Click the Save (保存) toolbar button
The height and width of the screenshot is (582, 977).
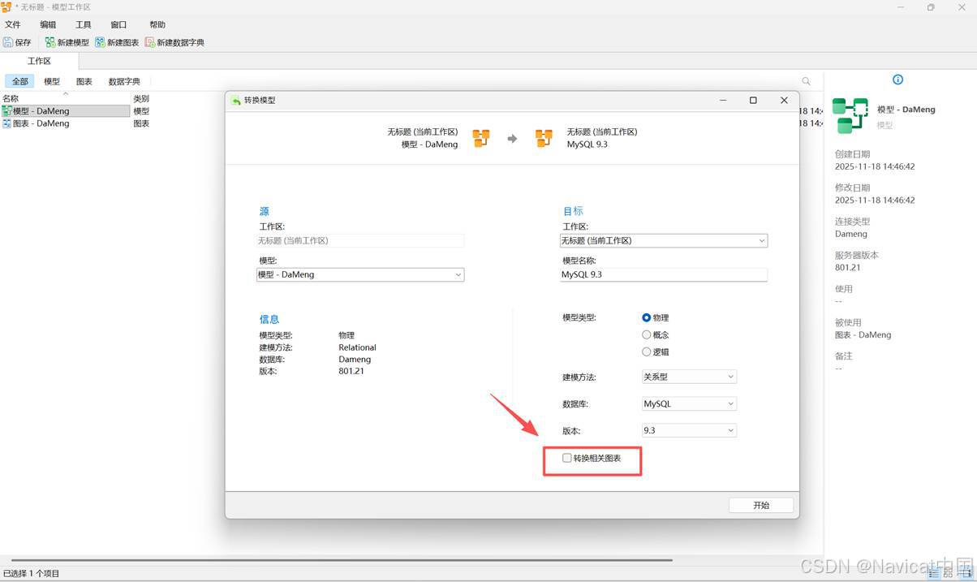(17, 42)
